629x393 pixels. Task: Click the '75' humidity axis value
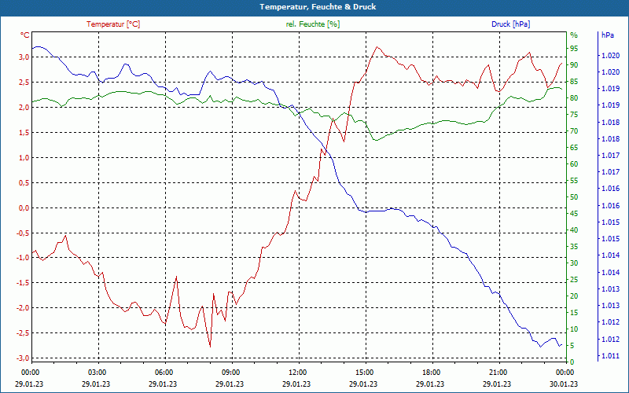click(x=574, y=115)
